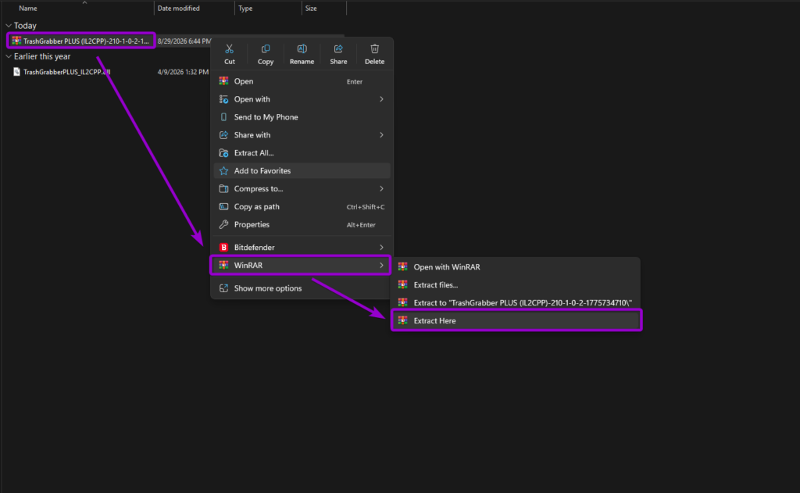Viewport: 800px width, 493px height.
Task: Click the star icon for Add to Favorites
Action: coord(223,170)
